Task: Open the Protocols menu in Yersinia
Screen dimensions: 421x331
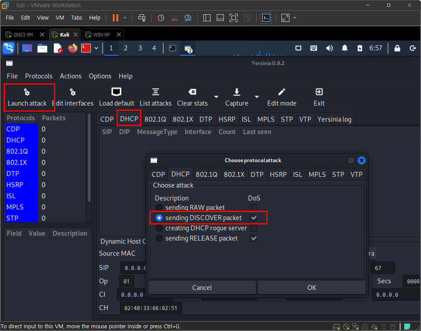Action: click(39, 76)
